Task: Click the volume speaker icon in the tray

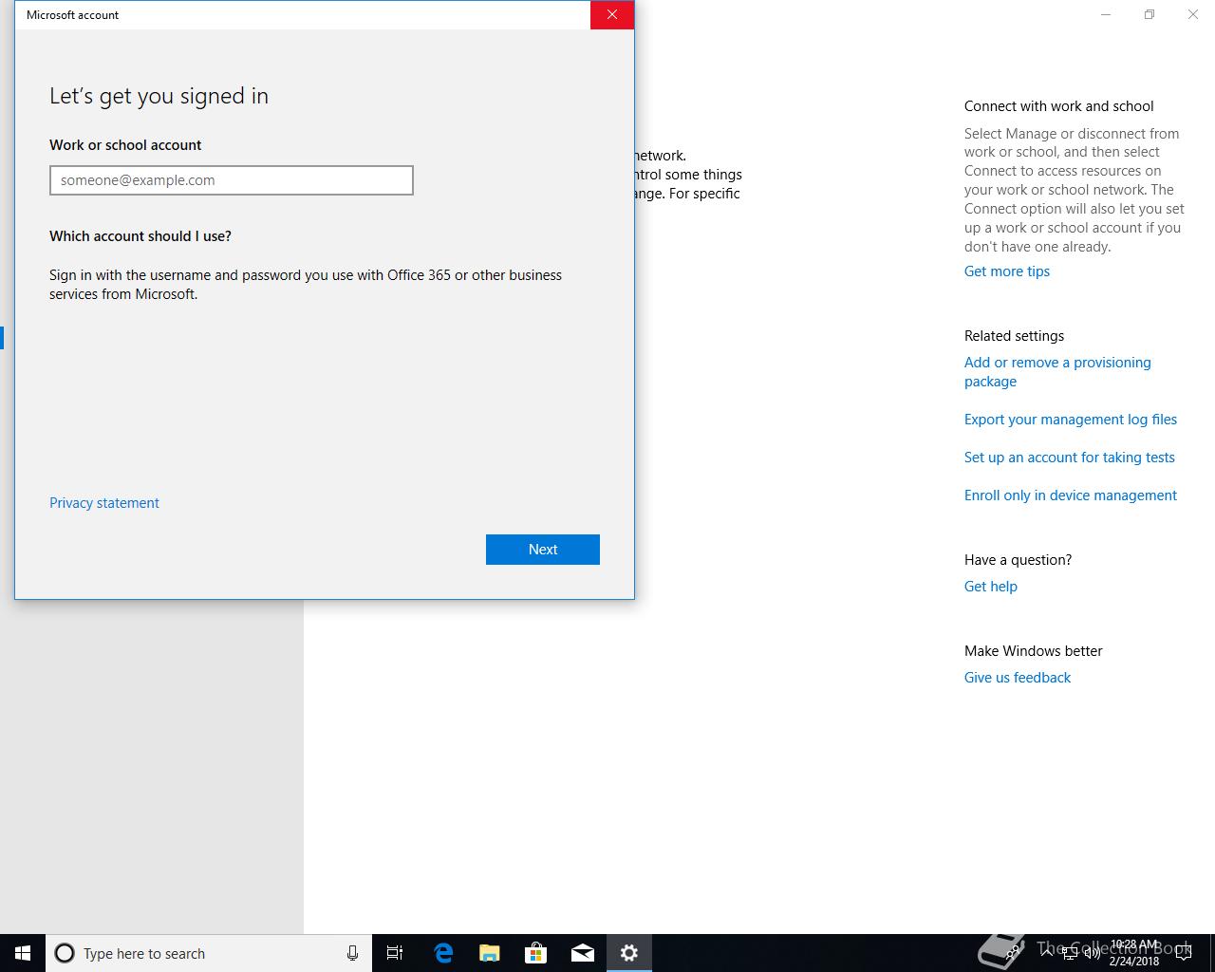Action: 1092,953
